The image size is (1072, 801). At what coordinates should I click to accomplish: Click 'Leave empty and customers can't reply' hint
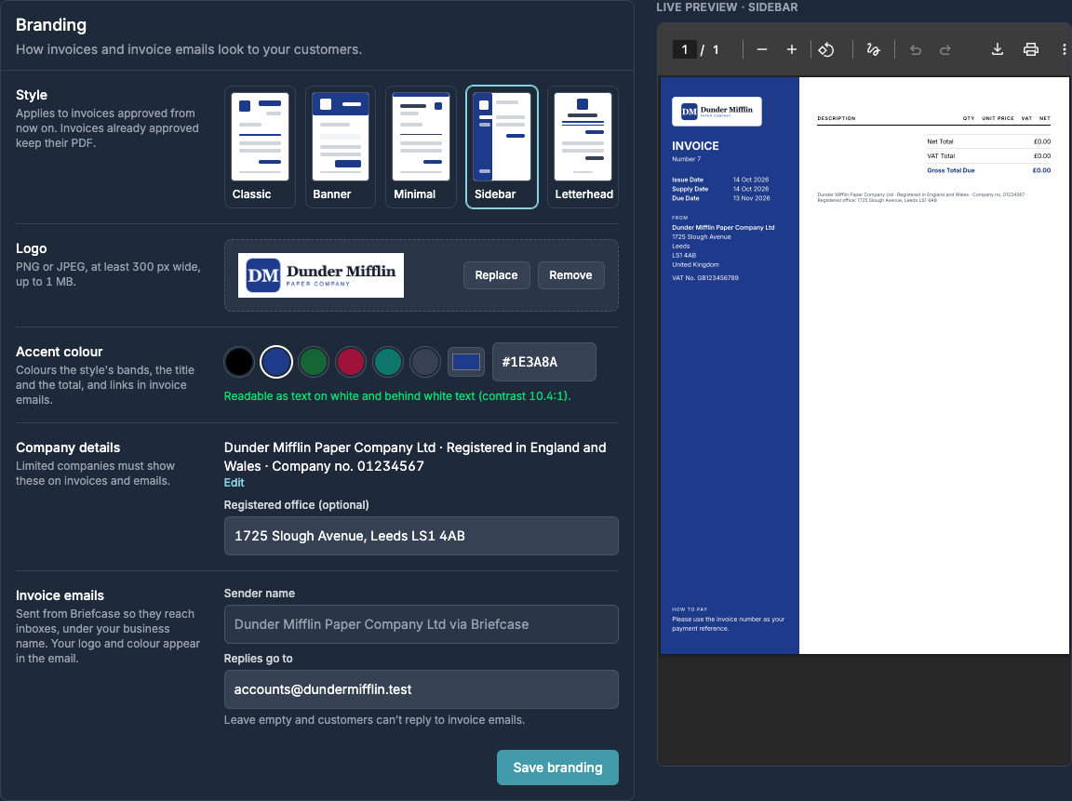point(375,720)
